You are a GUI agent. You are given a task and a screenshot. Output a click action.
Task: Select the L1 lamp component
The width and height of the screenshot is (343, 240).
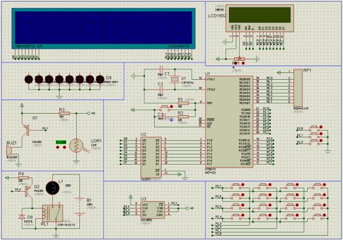(x=53, y=188)
